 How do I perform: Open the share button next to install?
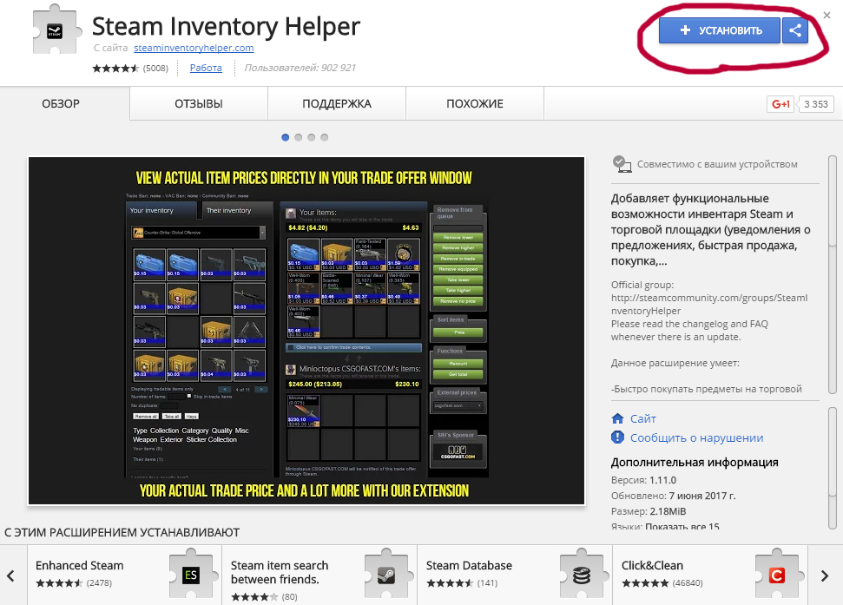(x=795, y=30)
